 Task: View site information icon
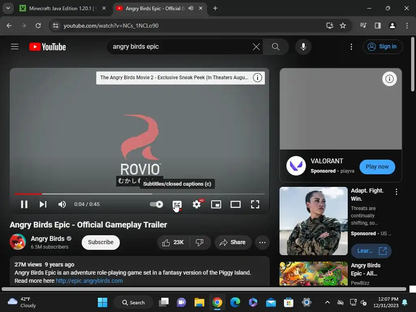[56, 26]
